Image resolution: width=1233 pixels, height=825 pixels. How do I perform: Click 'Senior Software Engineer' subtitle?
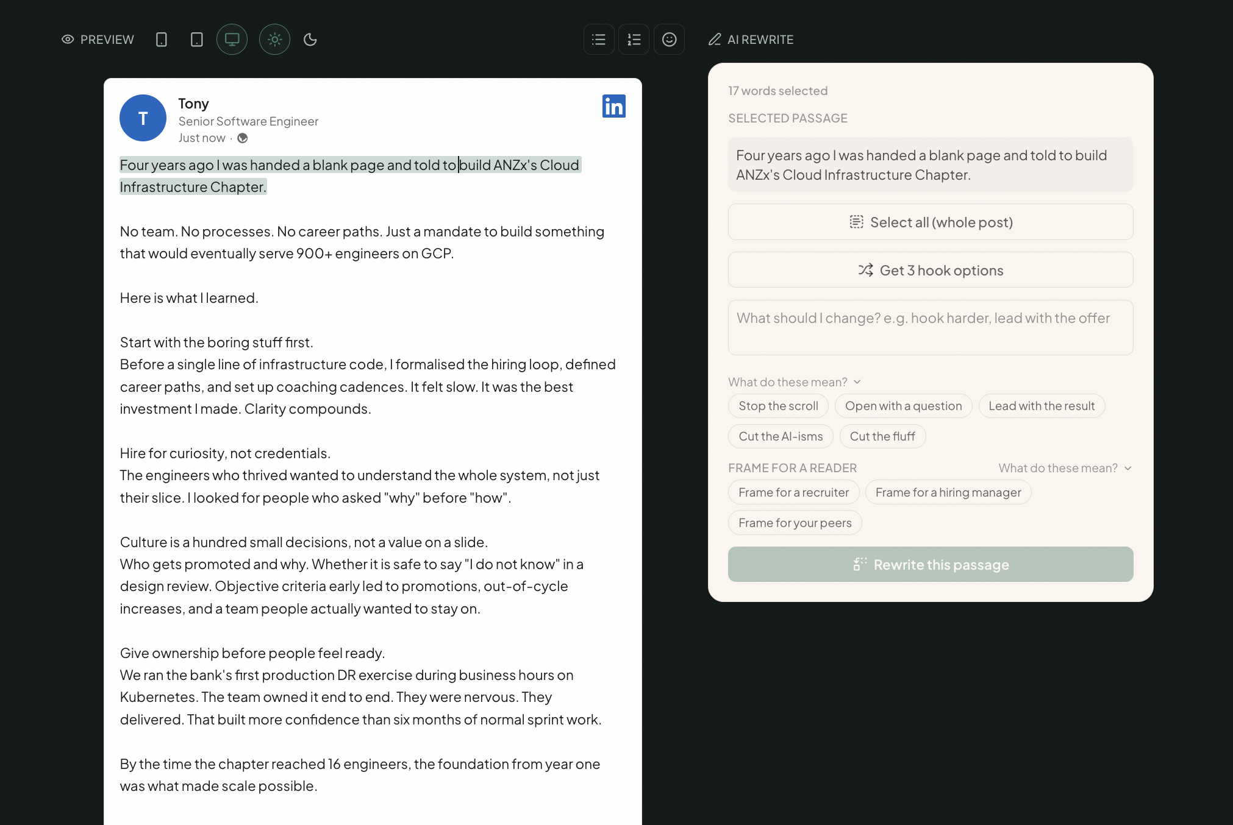(248, 121)
